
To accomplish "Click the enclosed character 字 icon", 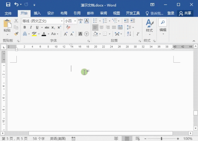I will 87,34.
